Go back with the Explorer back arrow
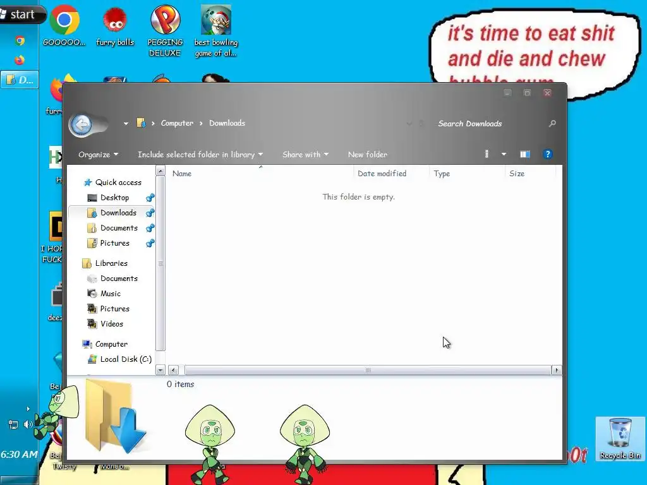 coord(82,124)
